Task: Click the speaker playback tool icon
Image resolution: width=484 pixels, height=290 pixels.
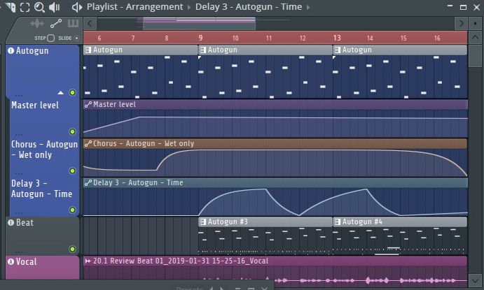Action: pos(55,7)
